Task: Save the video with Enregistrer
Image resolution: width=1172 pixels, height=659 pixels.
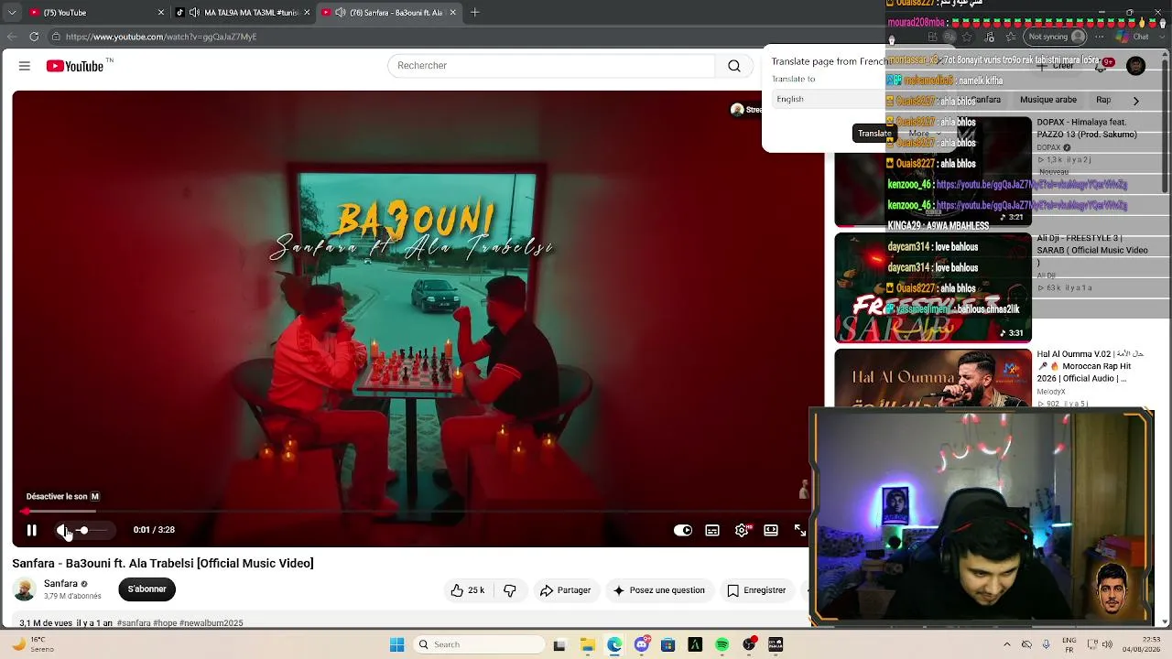Action: click(x=756, y=590)
